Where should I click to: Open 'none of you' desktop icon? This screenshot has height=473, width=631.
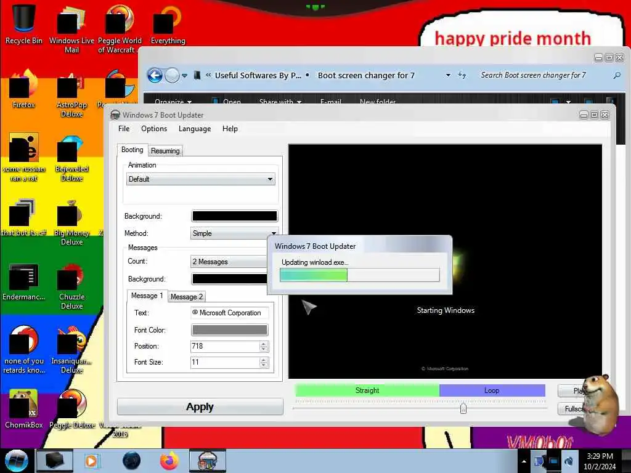tap(24, 350)
